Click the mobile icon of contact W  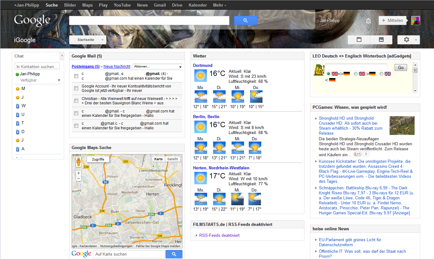18,106
